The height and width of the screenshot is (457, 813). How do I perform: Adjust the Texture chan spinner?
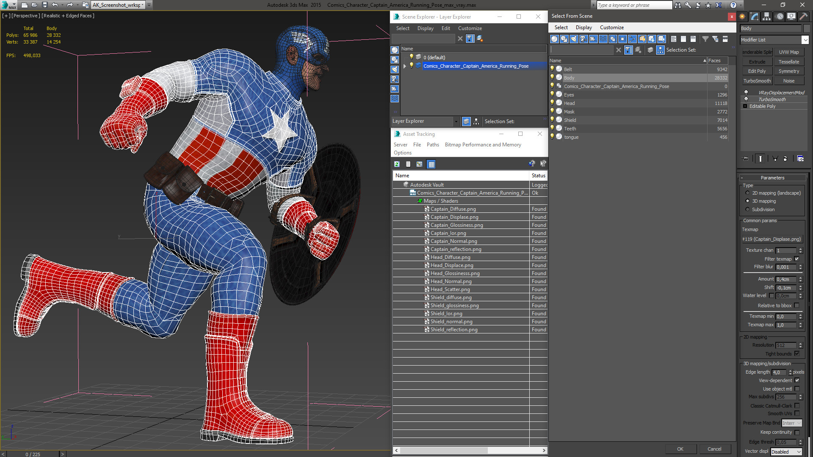click(x=800, y=251)
